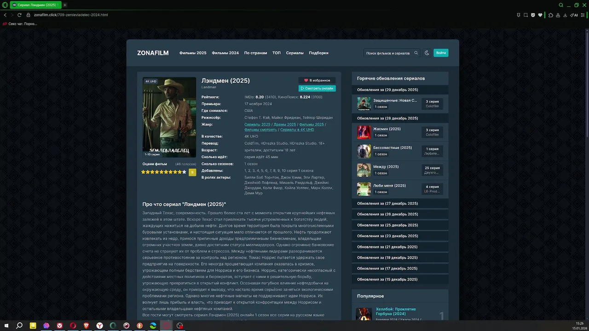Click the pinboard pin icon
This screenshot has height=331, width=589.
(x=519, y=15)
